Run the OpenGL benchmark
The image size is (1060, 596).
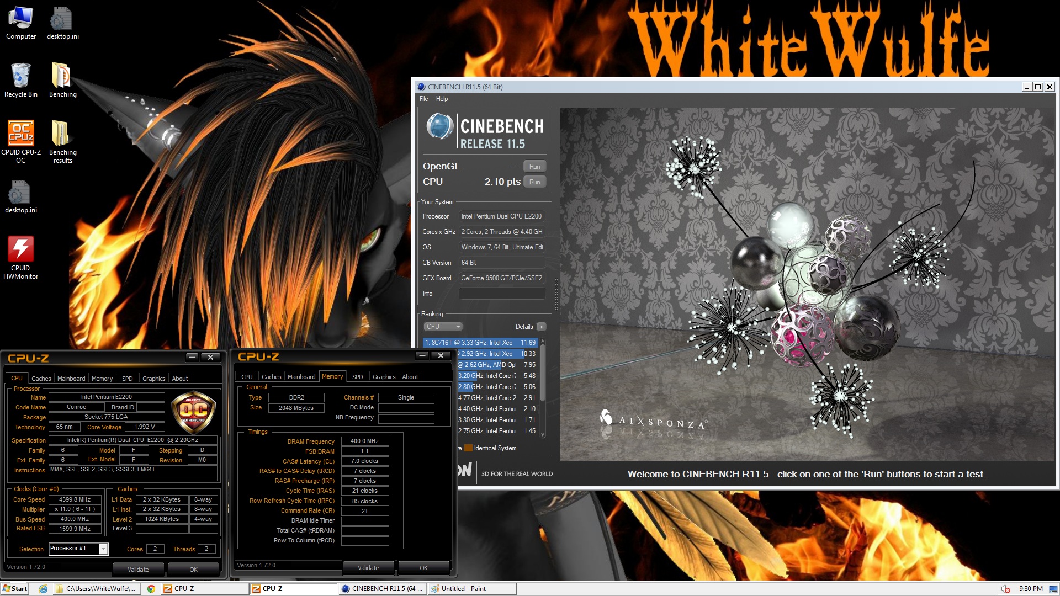pos(534,167)
